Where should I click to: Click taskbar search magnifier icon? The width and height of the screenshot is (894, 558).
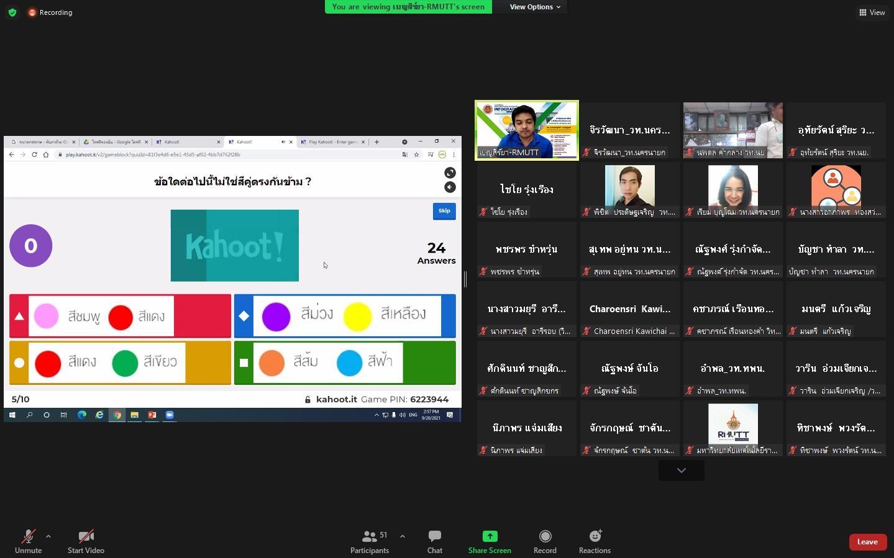(29, 415)
